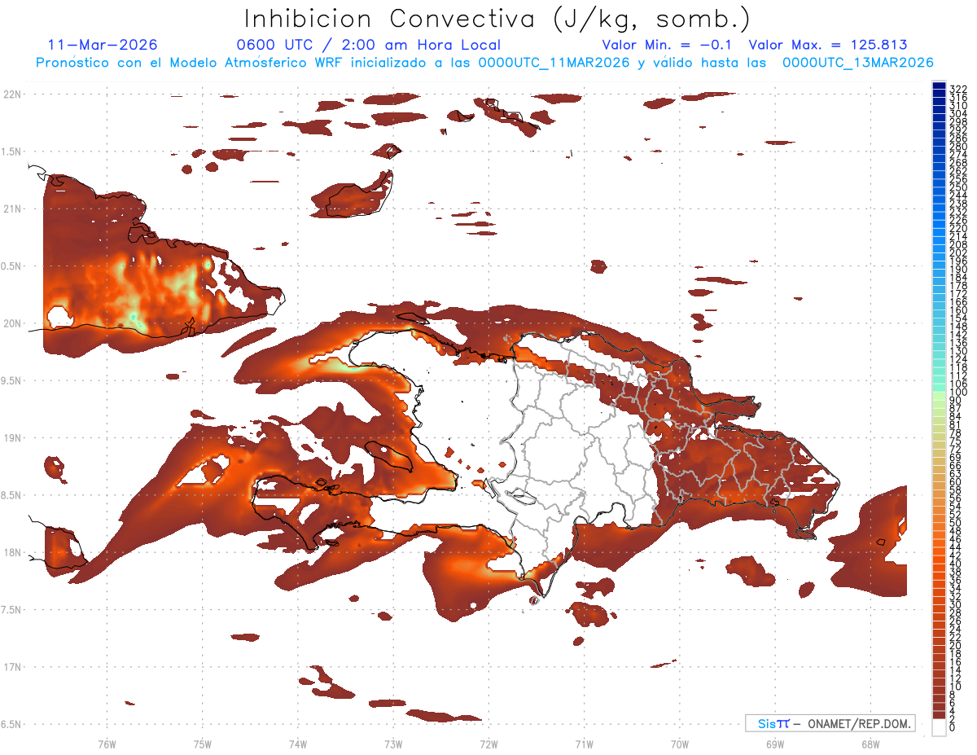Click the 76W longitude label

(x=107, y=744)
